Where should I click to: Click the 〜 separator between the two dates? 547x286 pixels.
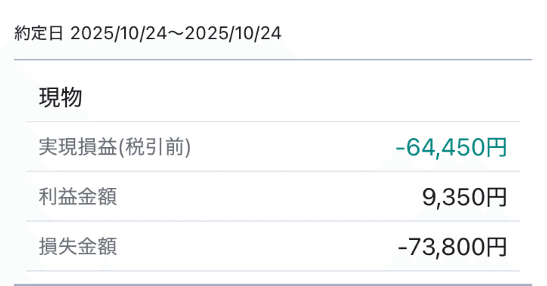tap(176, 33)
